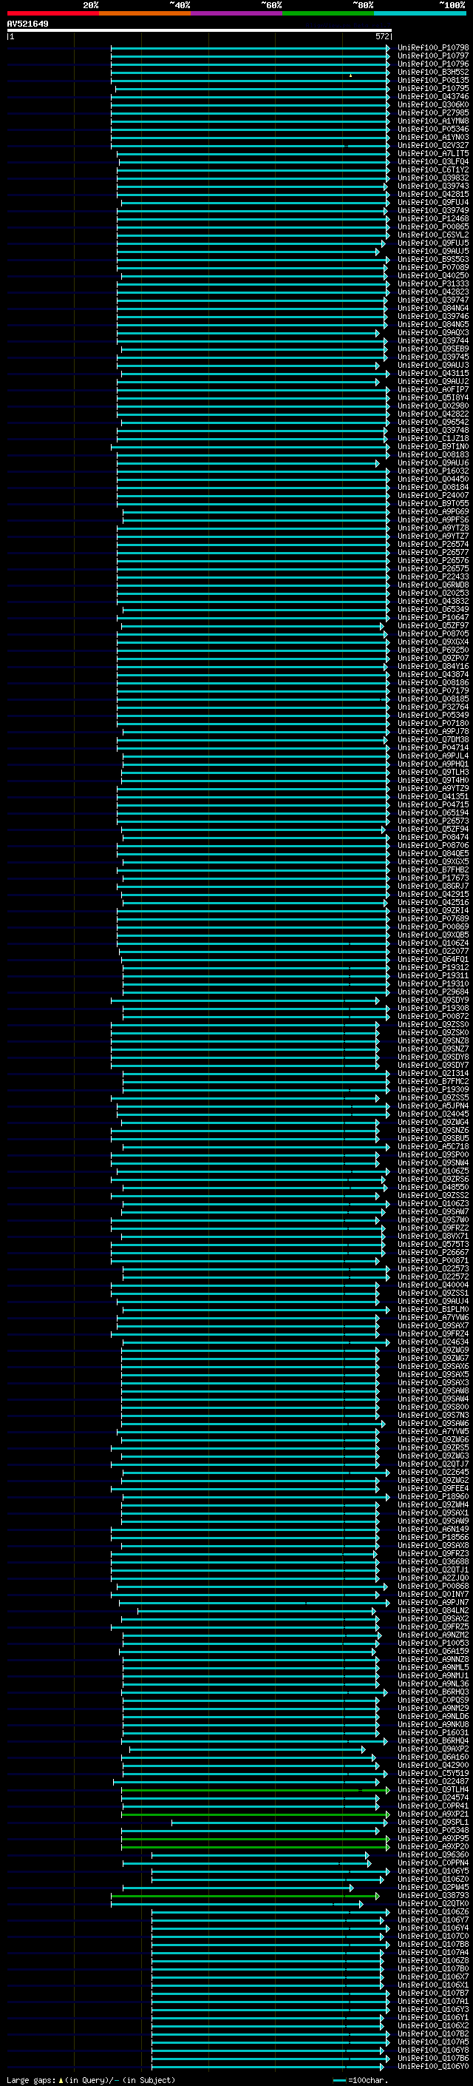Screen dimensions: 473x2086
Task: Click the query name AV521649
Action: [x=27, y=24]
